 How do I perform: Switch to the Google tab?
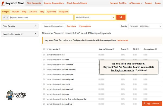(5, 12)
